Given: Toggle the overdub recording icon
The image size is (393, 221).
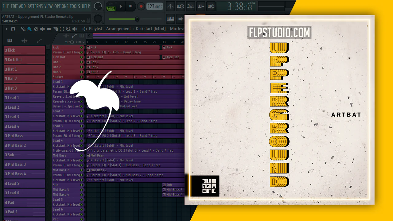Looking at the screenshot, I should pyautogui.click(x=200, y=6).
